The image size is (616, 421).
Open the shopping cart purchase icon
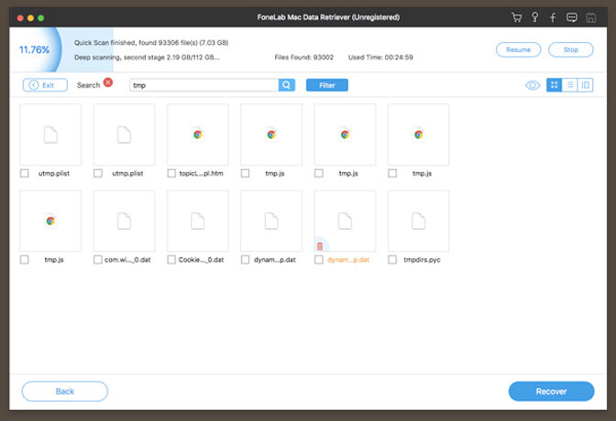click(516, 17)
